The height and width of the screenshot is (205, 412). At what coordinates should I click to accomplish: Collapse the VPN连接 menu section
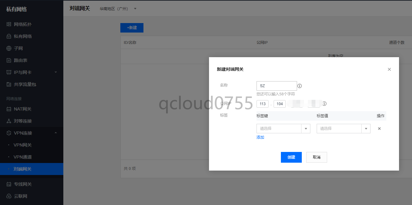[56, 133]
